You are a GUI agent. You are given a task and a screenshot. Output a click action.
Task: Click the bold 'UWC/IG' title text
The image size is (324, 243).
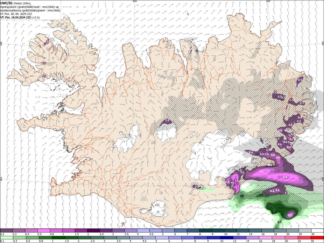click(x=6, y=3)
